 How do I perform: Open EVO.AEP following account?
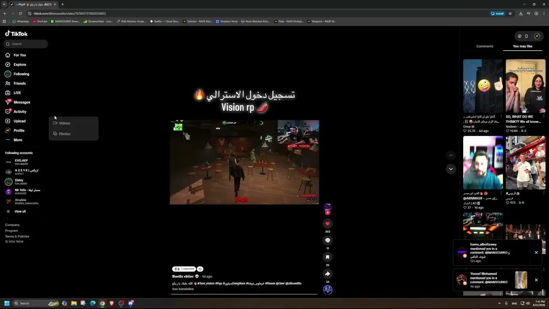point(17,162)
